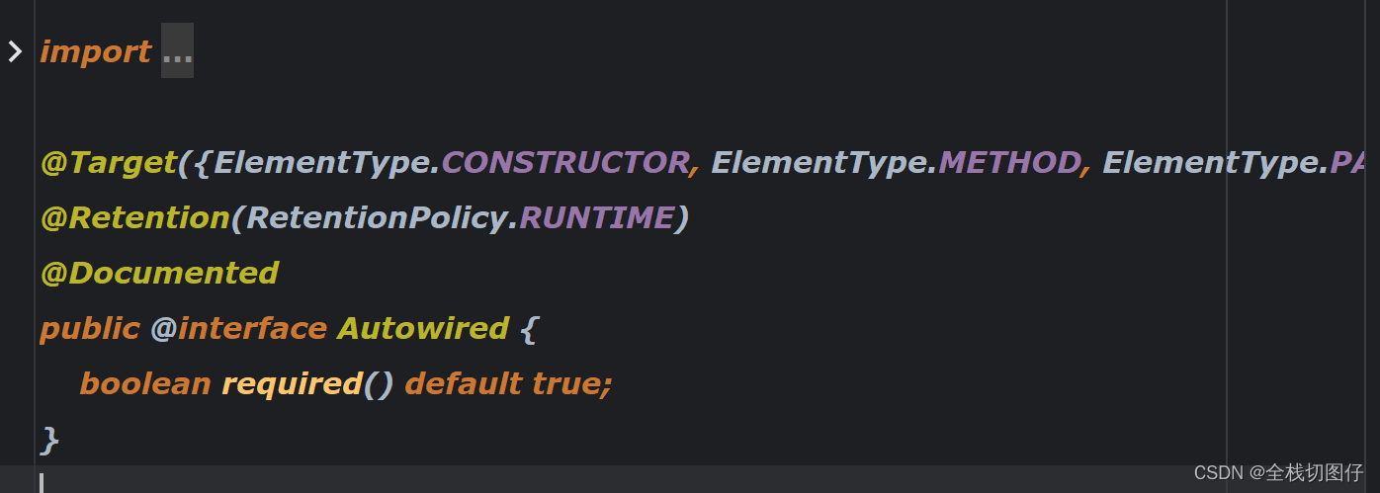Click the METHOD enum constant
This screenshot has width=1380, height=493.
(1008, 162)
